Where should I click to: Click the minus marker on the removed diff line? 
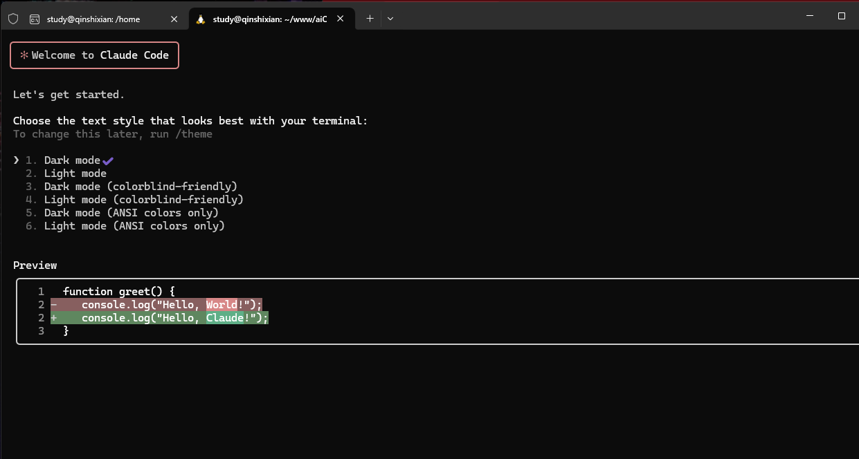tap(55, 304)
